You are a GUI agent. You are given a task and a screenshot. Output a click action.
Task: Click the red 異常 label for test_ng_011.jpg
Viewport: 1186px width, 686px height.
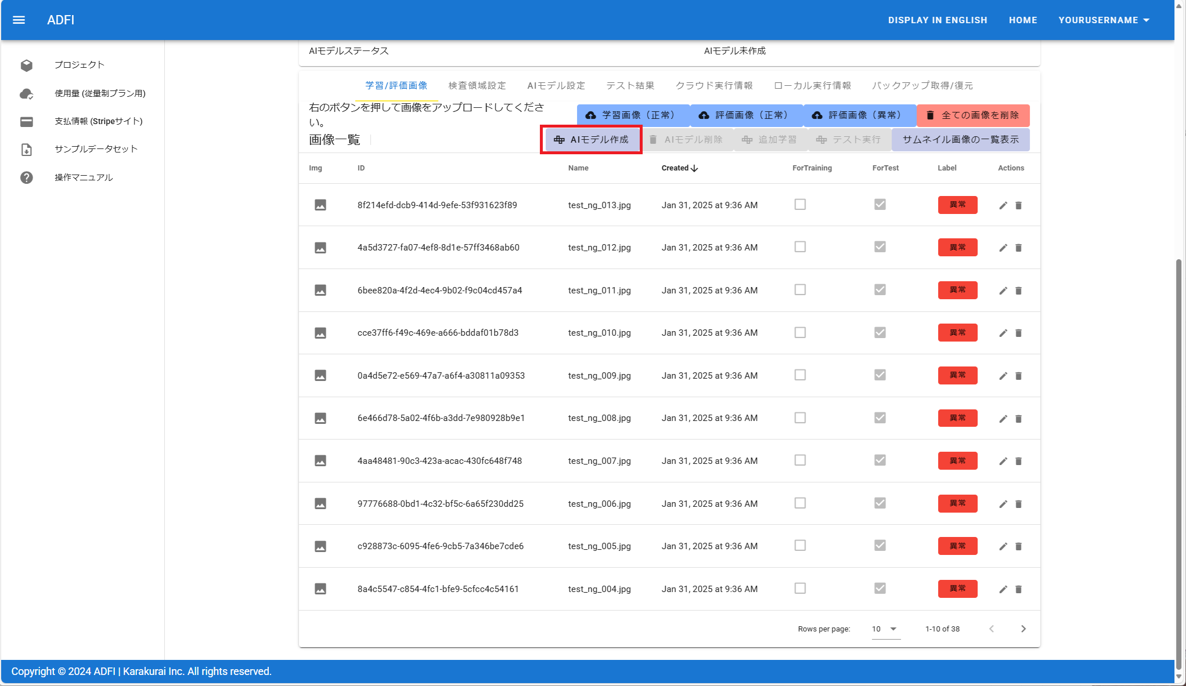[957, 290]
